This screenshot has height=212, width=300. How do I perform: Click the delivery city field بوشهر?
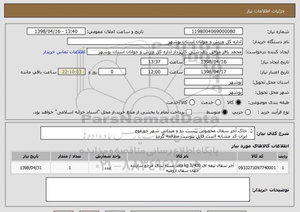(x=214, y=92)
